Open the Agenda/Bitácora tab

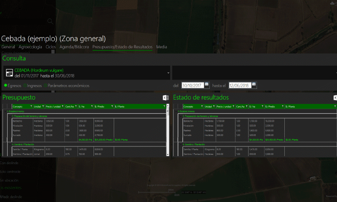tap(74, 47)
